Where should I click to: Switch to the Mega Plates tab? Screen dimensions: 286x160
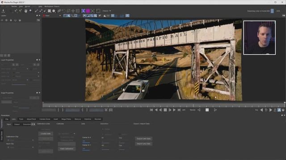(66, 119)
